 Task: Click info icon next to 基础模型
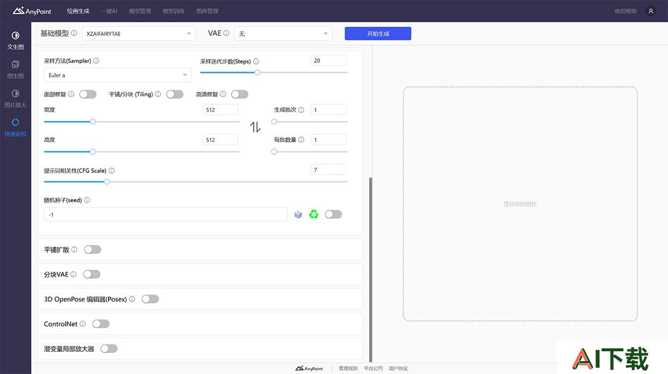tap(74, 33)
